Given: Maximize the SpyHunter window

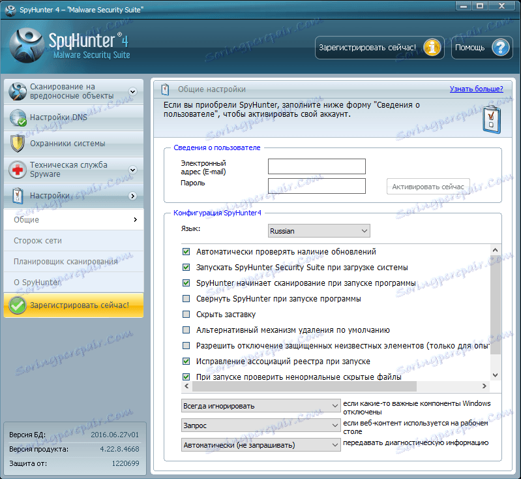Looking at the screenshot, I should pyautogui.click(x=480, y=6).
